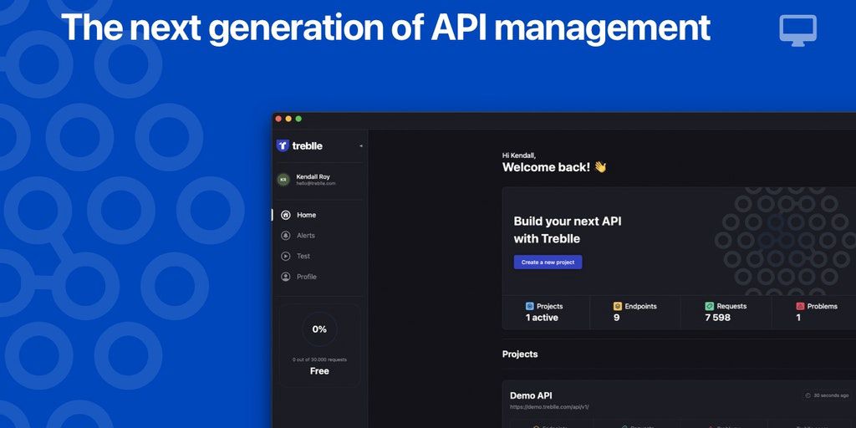Click the green macOS fullscreen window button

(298, 119)
